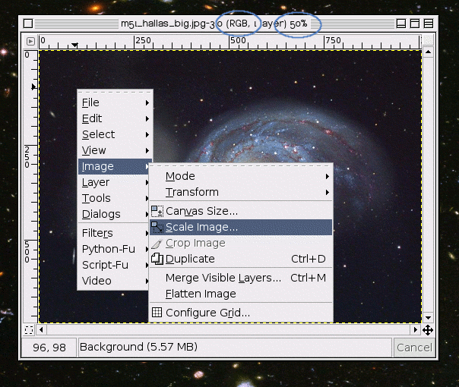Click the Configure Grid icon entry
The height and width of the screenshot is (387, 459).
click(157, 312)
